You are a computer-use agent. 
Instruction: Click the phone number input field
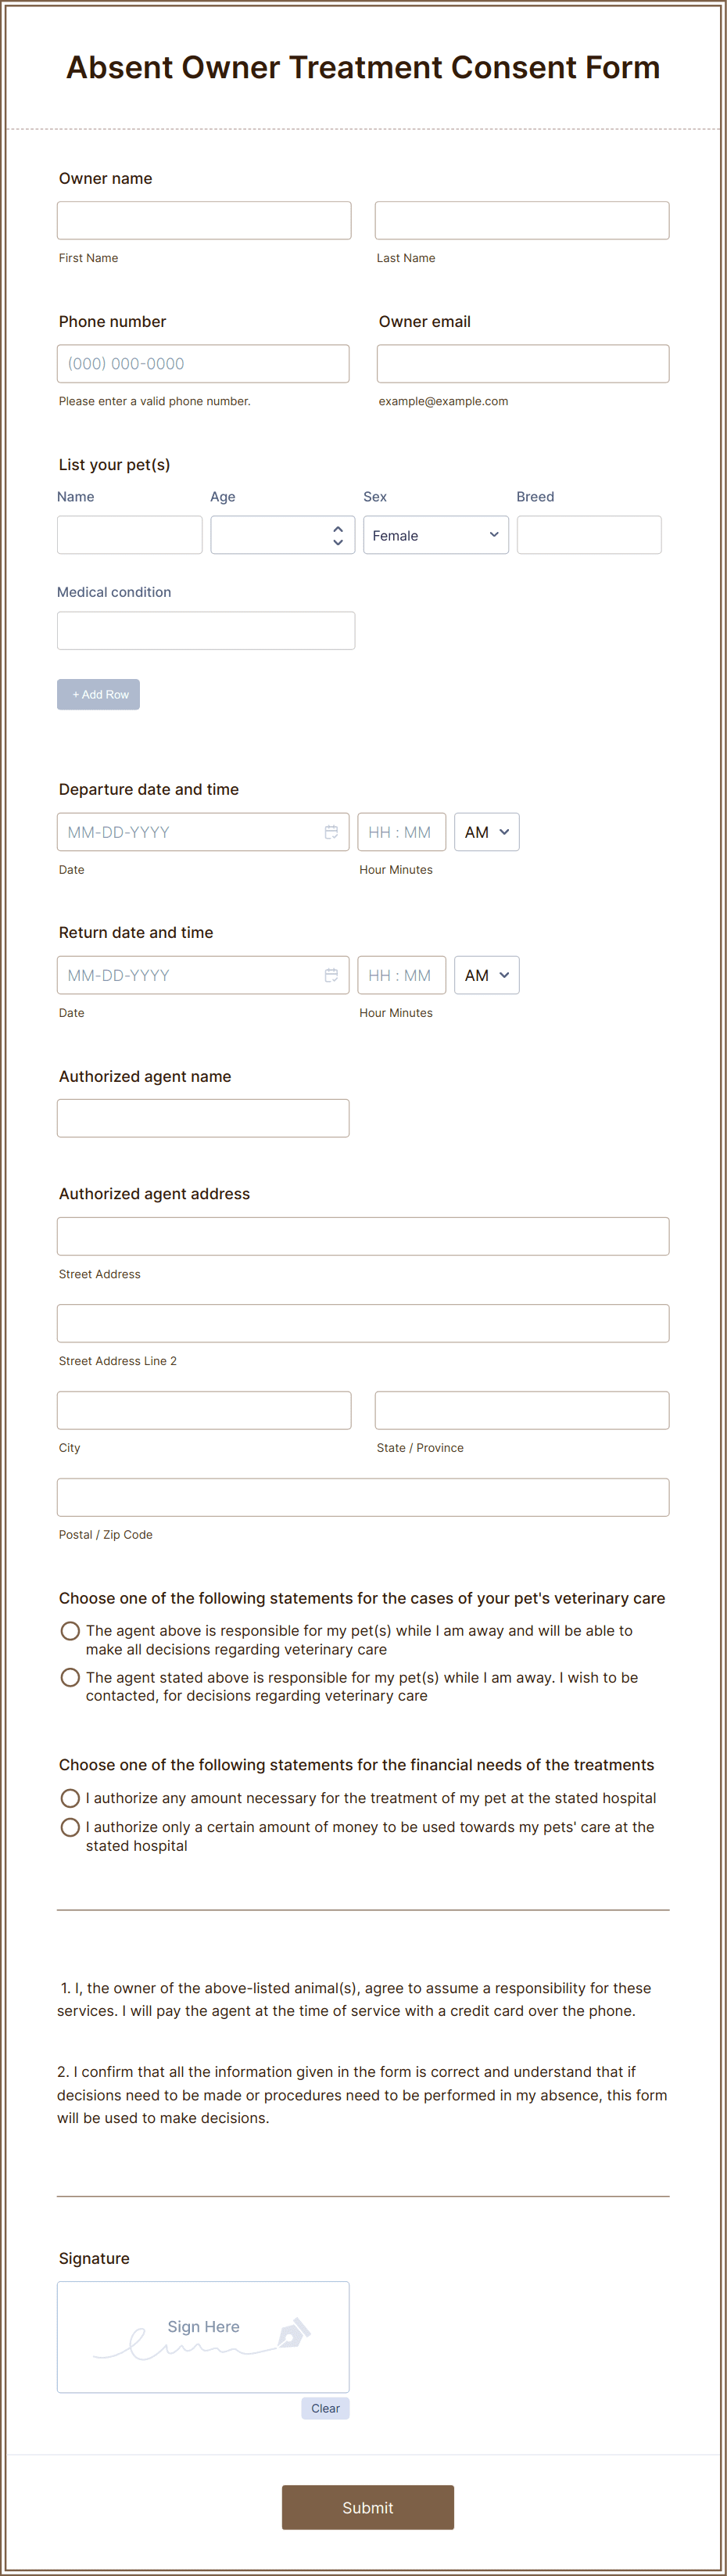point(204,363)
